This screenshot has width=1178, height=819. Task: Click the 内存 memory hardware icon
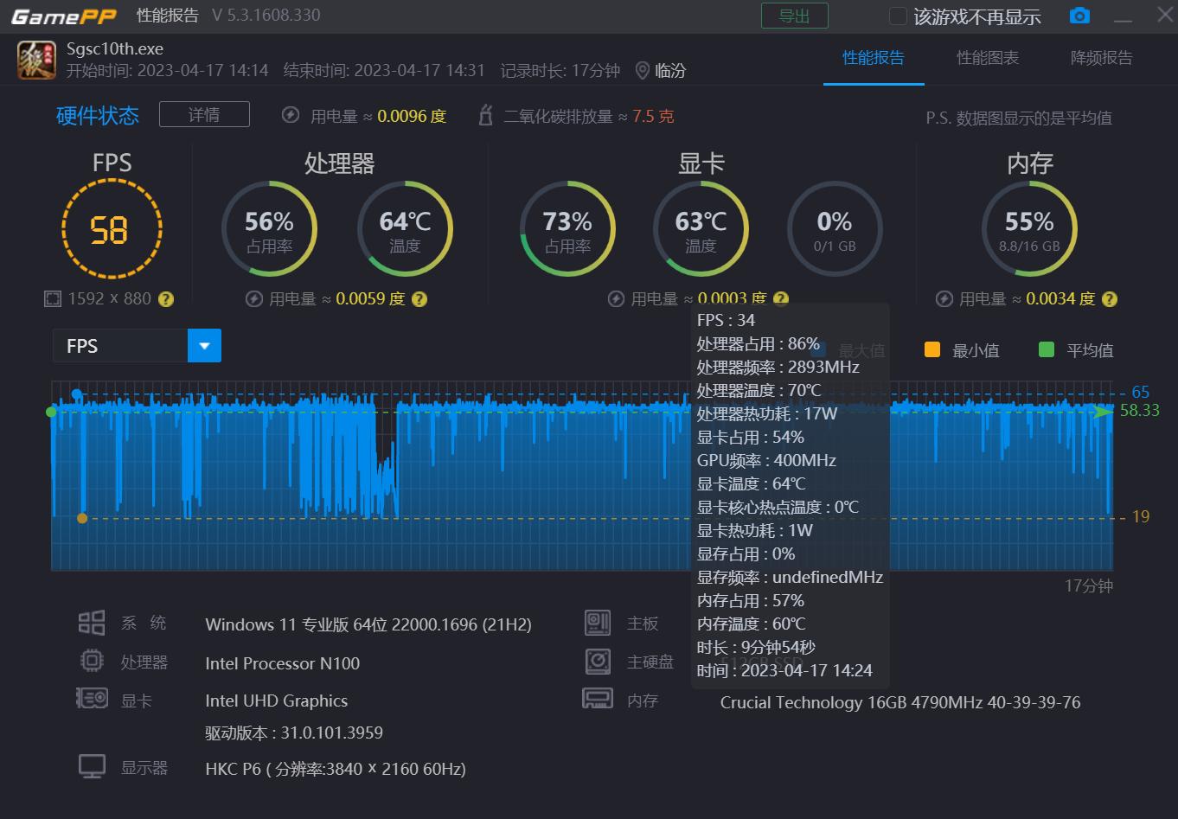tap(598, 700)
